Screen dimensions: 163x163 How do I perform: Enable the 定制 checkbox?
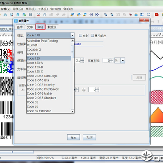point(81,36)
